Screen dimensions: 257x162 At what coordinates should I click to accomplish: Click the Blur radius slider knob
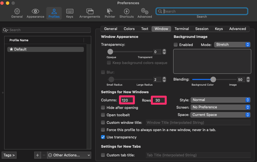[111, 79]
